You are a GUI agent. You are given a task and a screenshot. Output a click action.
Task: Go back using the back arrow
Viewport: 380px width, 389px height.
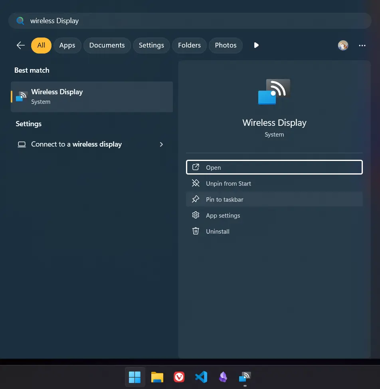[x=20, y=45]
